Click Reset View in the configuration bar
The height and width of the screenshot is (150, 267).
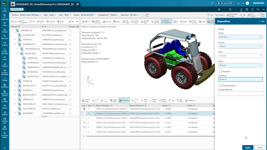click(146, 15)
